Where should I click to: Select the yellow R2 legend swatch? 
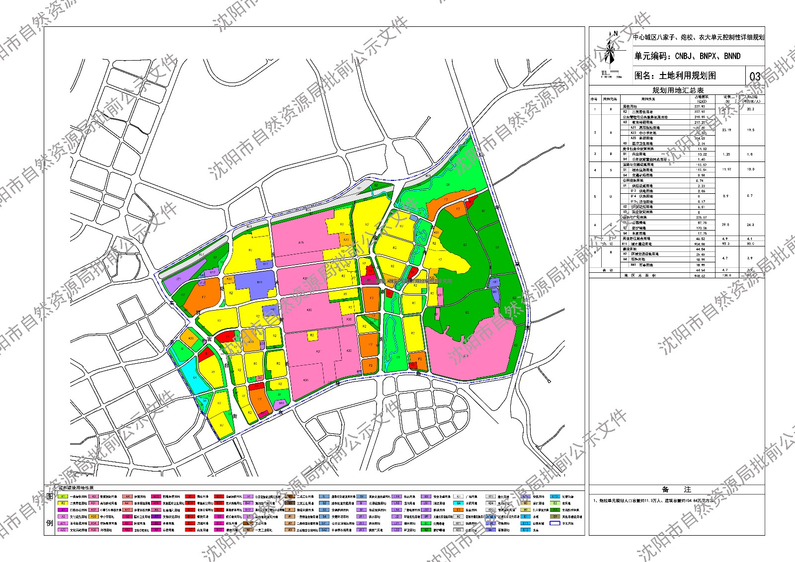point(63,503)
